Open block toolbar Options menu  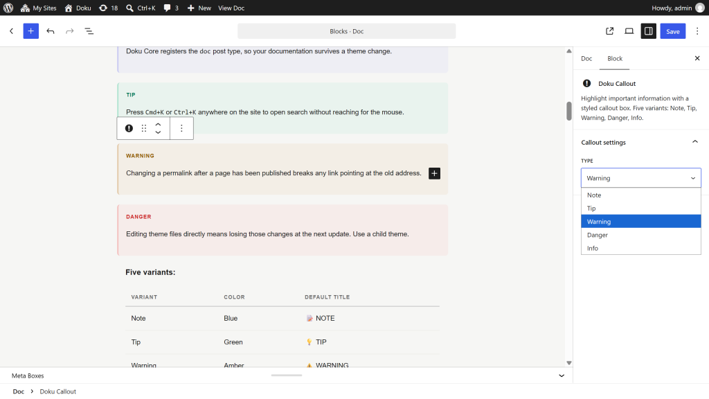tap(181, 128)
